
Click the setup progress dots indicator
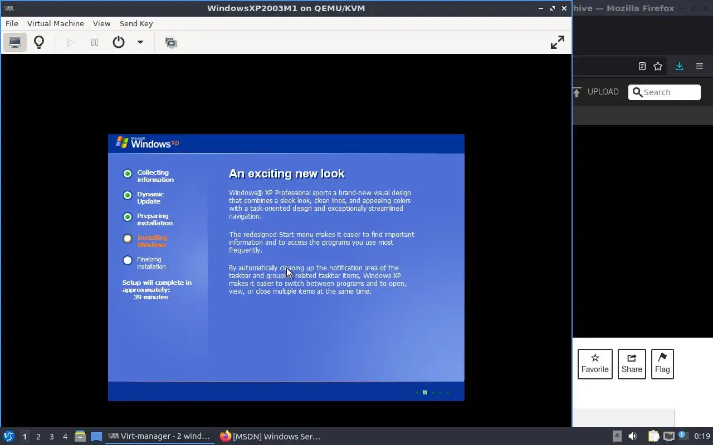point(432,393)
